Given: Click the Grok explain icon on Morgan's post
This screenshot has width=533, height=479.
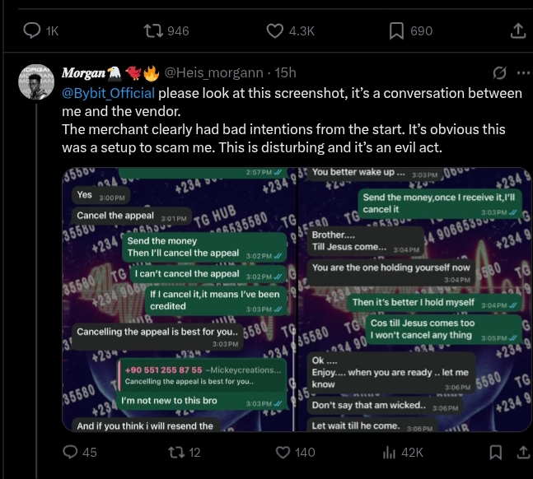Looking at the screenshot, I should tap(499, 73).
